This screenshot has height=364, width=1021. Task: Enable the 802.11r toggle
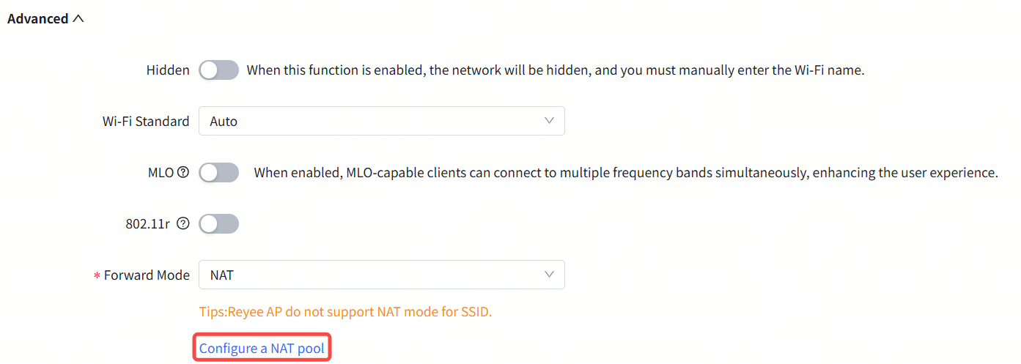218,224
